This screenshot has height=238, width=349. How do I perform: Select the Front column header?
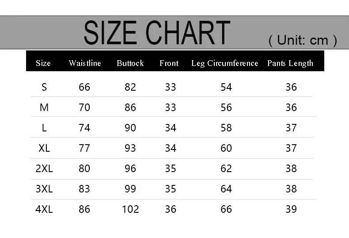169,63
